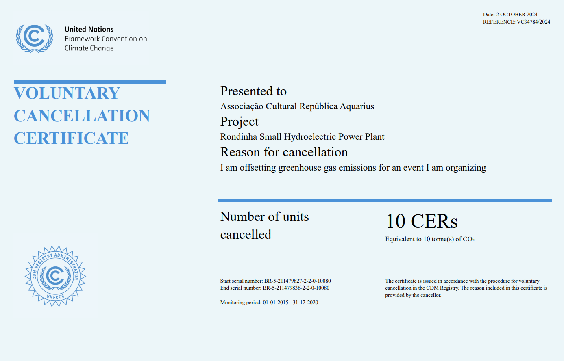Click the Start serial number line
Image resolution: width=564 pixels, height=361 pixels.
[x=276, y=281]
